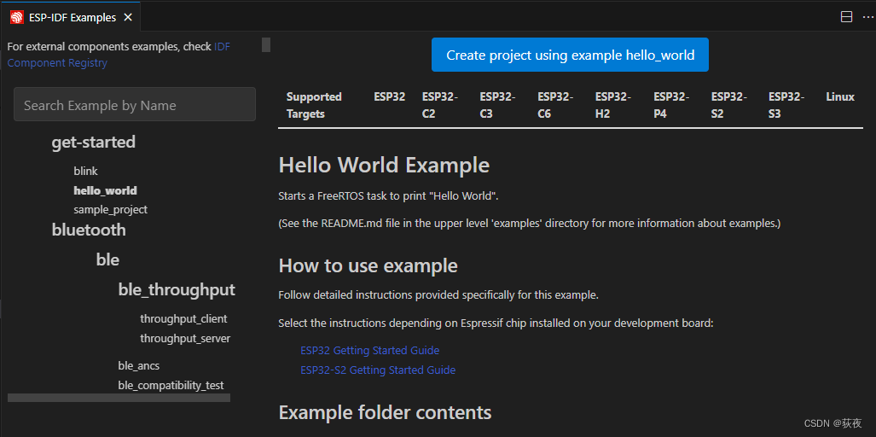Select the hello_world example
876x437 pixels.
click(x=105, y=190)
